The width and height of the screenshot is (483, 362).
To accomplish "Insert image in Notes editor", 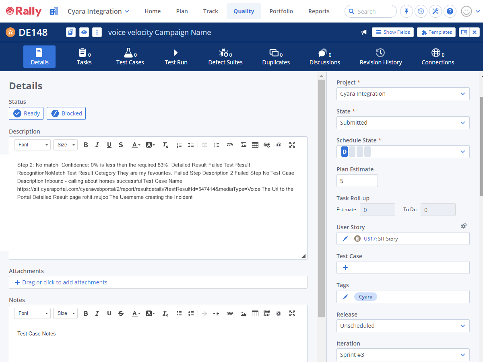I will click(244, 313).
